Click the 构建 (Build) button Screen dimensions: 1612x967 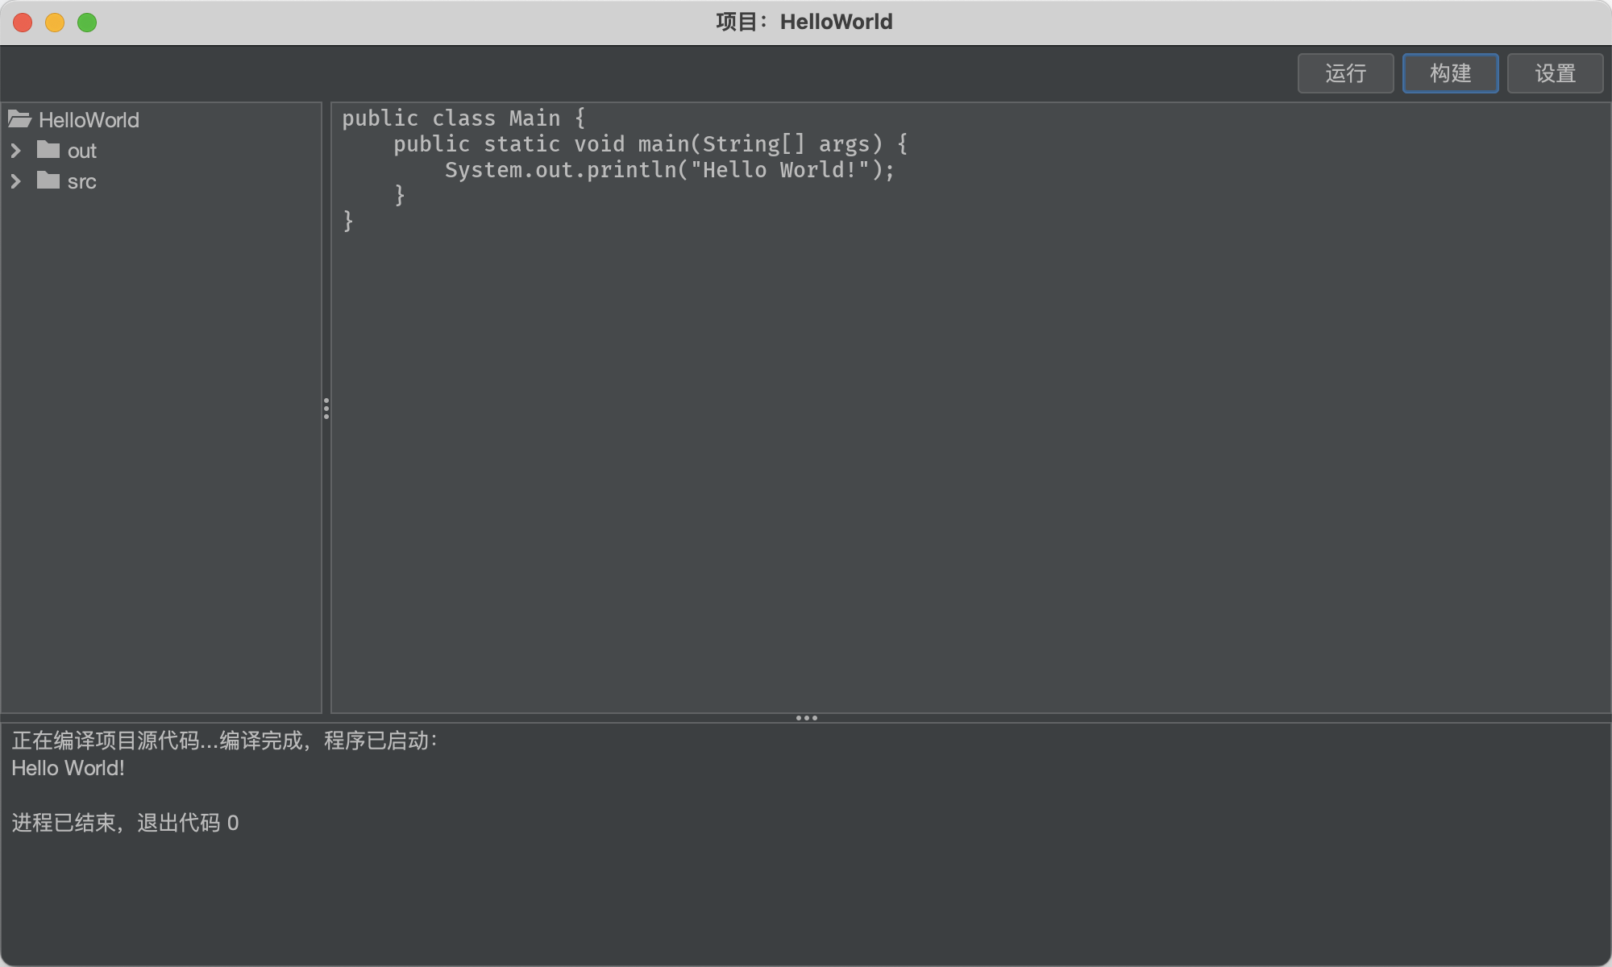[x=1450, y=73]
